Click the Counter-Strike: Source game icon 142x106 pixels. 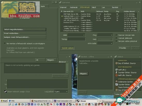point(116,72)
